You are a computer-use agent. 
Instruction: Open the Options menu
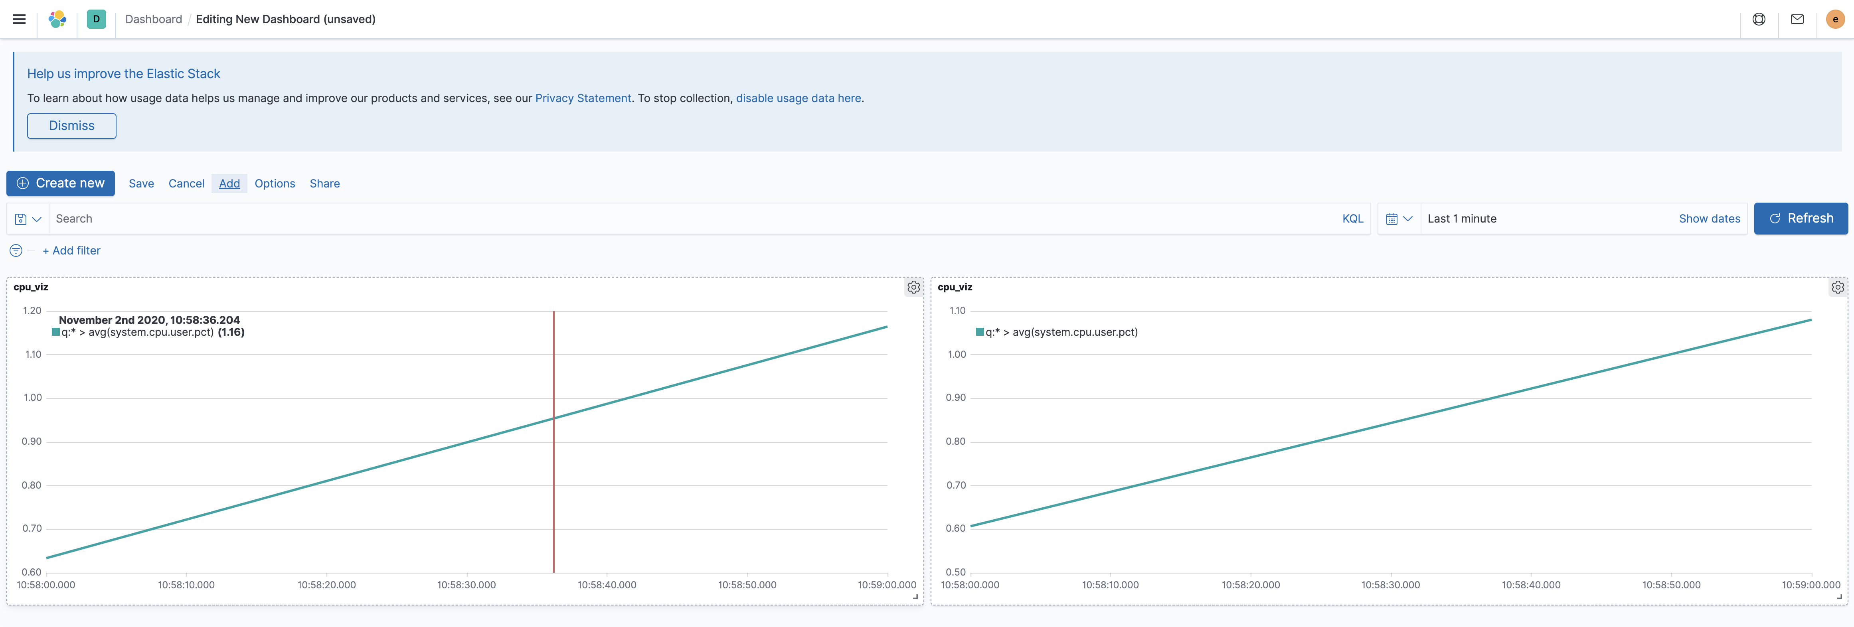point(274,183)
